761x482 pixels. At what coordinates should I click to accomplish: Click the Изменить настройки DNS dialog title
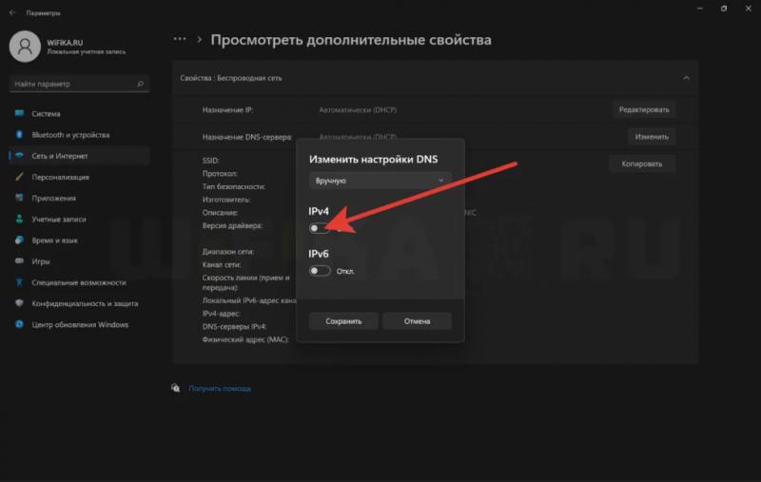click(x=373, y=159)
